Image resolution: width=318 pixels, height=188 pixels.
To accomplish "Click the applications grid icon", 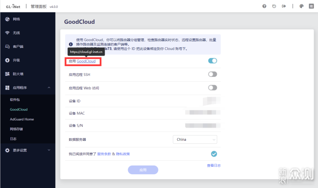I will pyautogui.click(x=8, y=87).
